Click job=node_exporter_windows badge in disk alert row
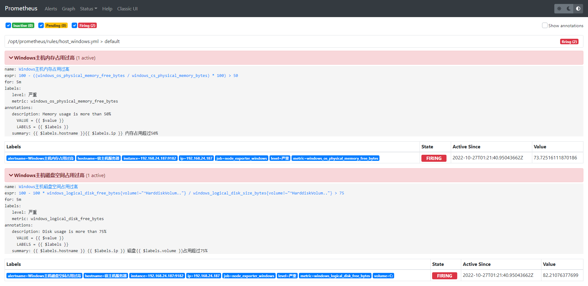 click(249, 276)
